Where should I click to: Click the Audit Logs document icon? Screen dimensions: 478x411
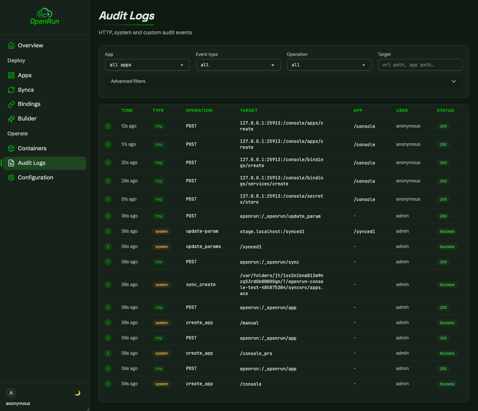coord(11,163)
